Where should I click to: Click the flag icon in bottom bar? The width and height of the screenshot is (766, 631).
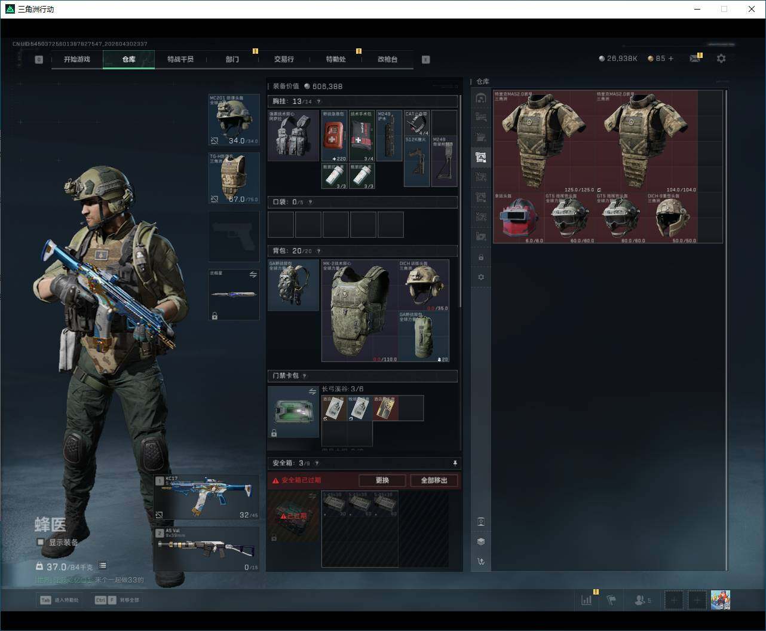click(611, 600)
